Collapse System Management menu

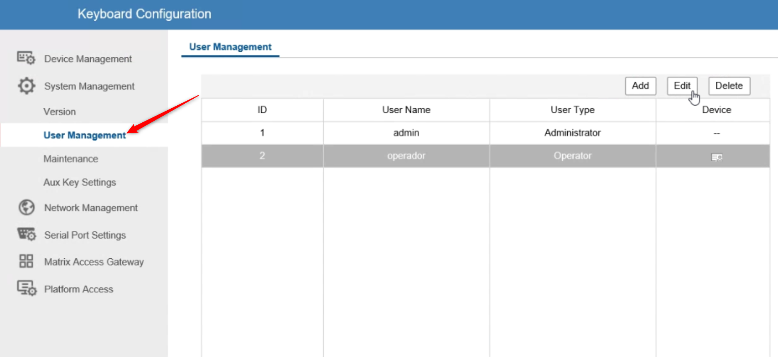[x=89, y=86]
